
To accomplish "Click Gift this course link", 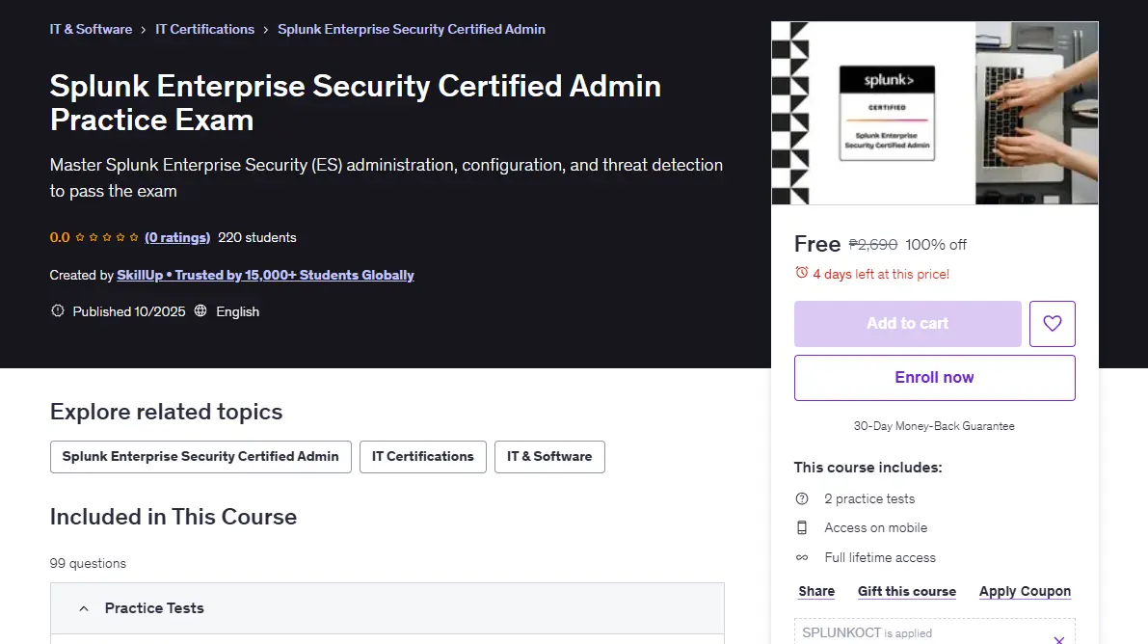I will pyautogui.click(x=907, y=591).
